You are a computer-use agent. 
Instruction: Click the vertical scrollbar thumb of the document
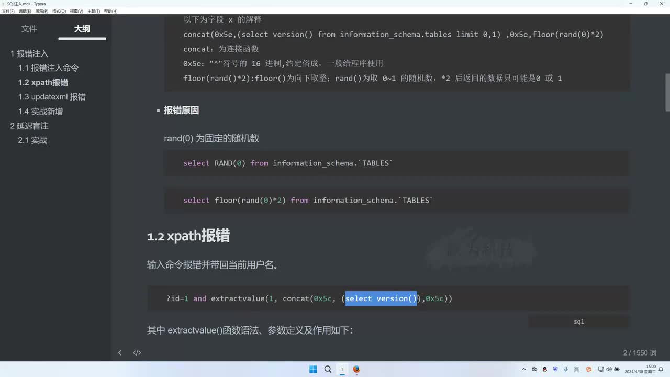tap(667, 92)
